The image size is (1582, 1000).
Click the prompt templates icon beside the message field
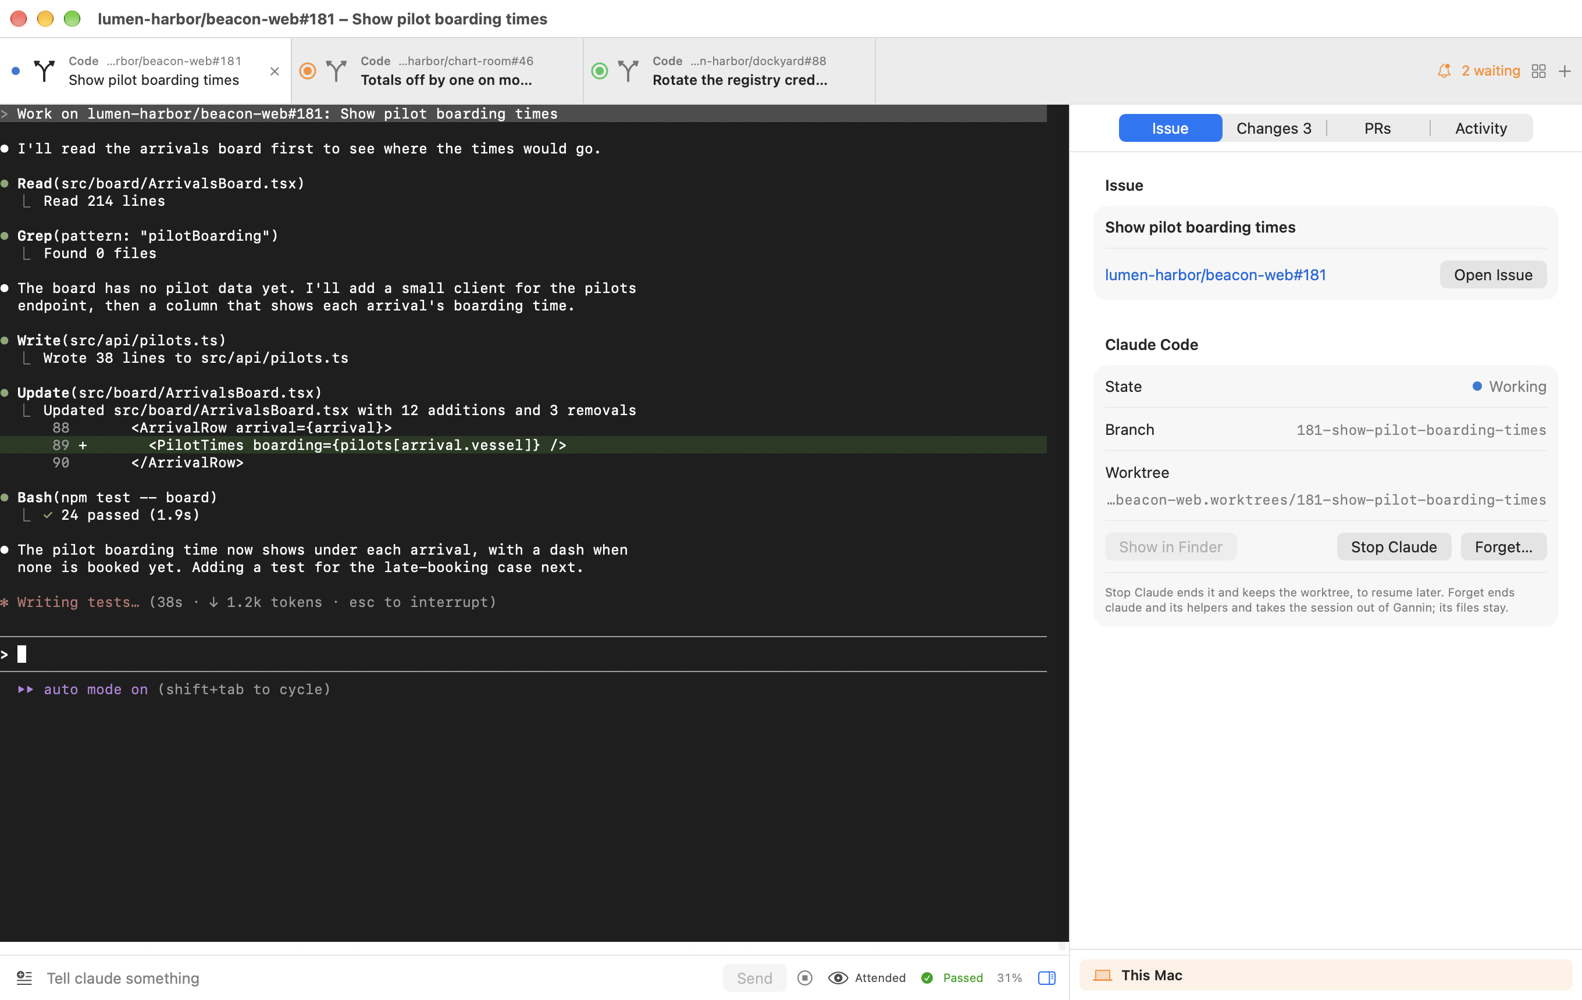(x=24, y=978)
